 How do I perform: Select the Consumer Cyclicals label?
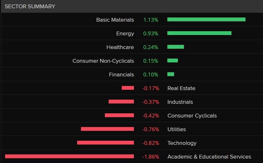point(192,116)
